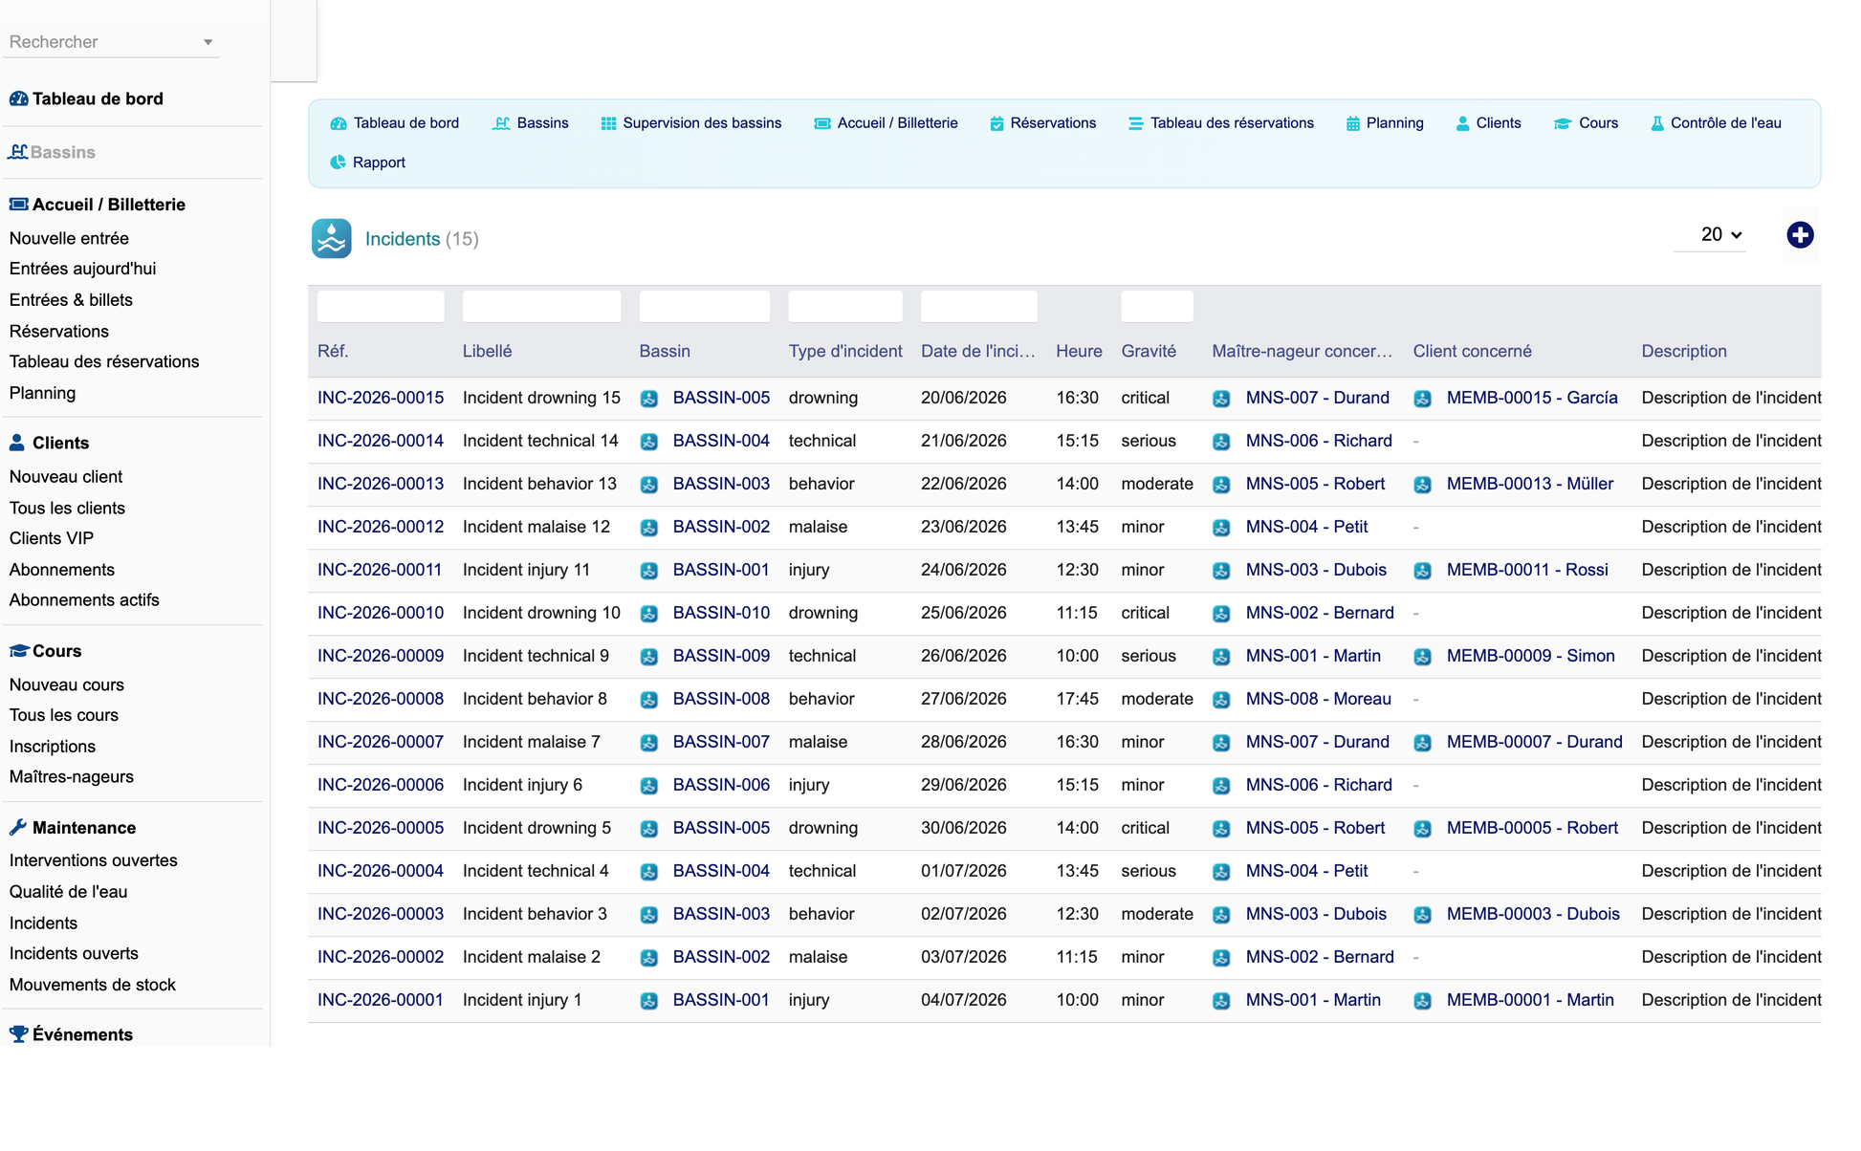This screenshot has height=1151, width=1861.
Task: Open Interventions ouvertes in sidebar
Action: pos(93,860)
